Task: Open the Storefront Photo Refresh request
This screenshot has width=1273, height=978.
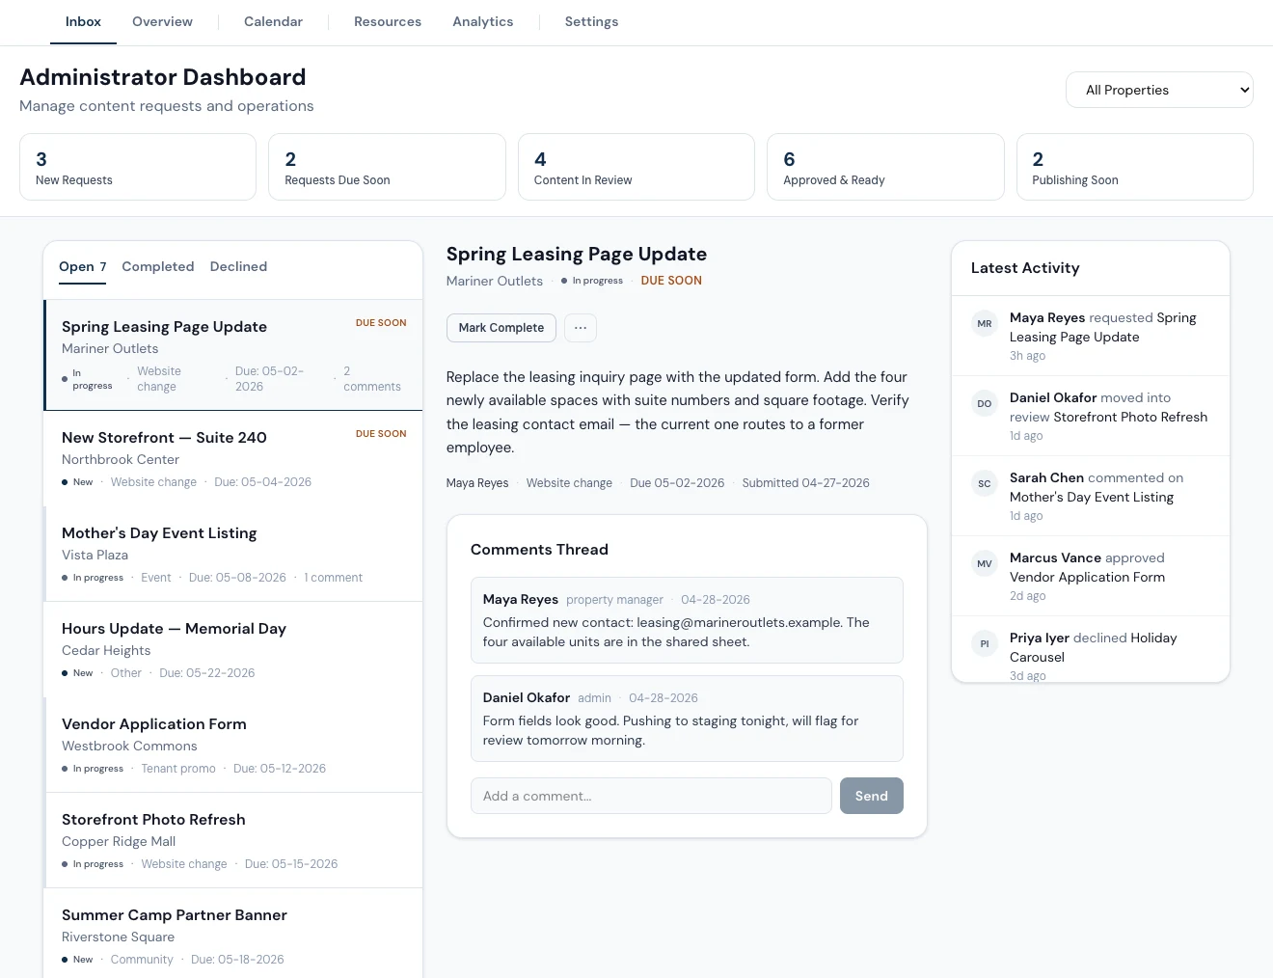Action: click(x=233, y=841)
